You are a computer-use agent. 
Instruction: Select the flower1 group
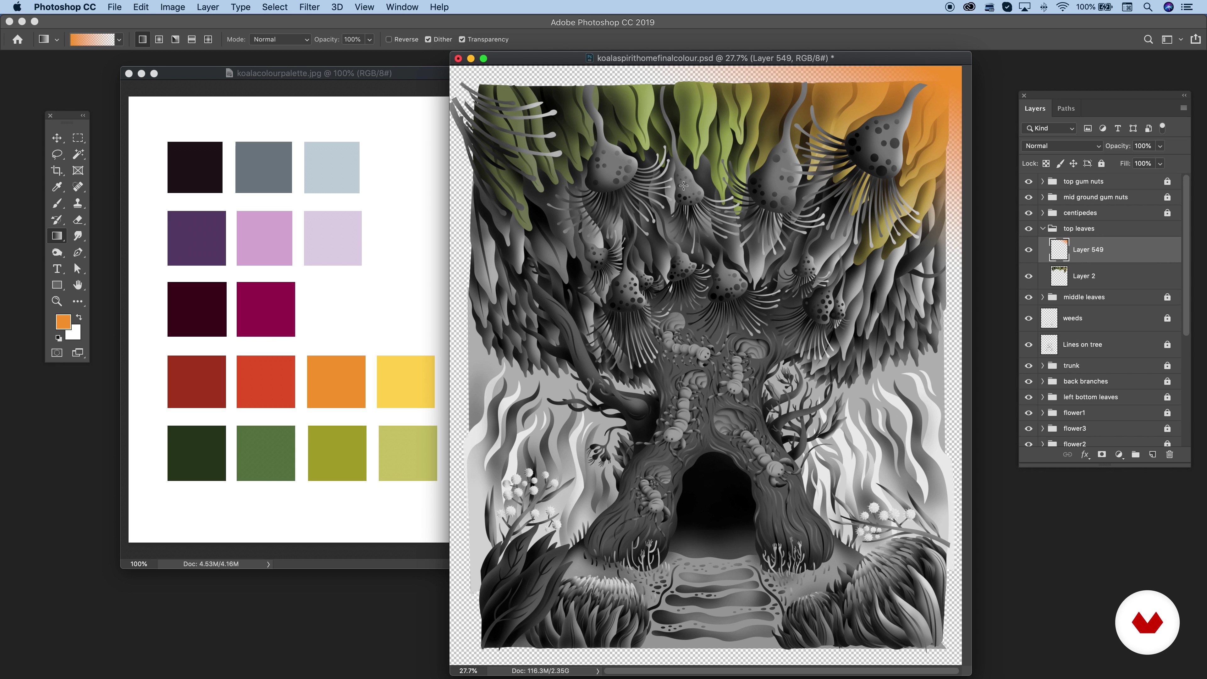pyautogui.click(x=1100, y=413)
